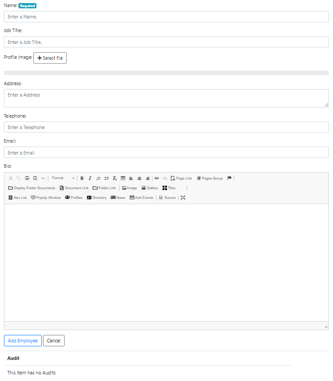Click the insert Link icon
The width and height of the screenshot is (333, 381).
tap(157, 178)
